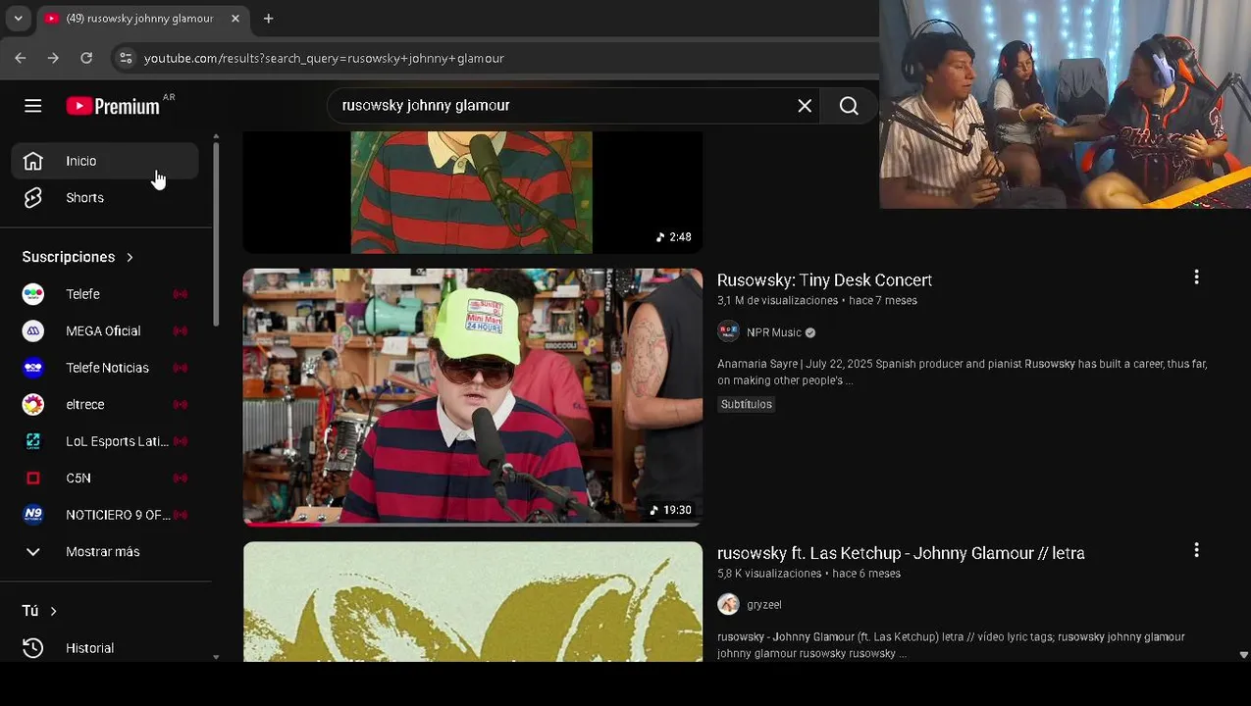This screenshot has height=706, width=1251.
Task: Expand Suscripciones section chevron
Action: pos(130,257)
